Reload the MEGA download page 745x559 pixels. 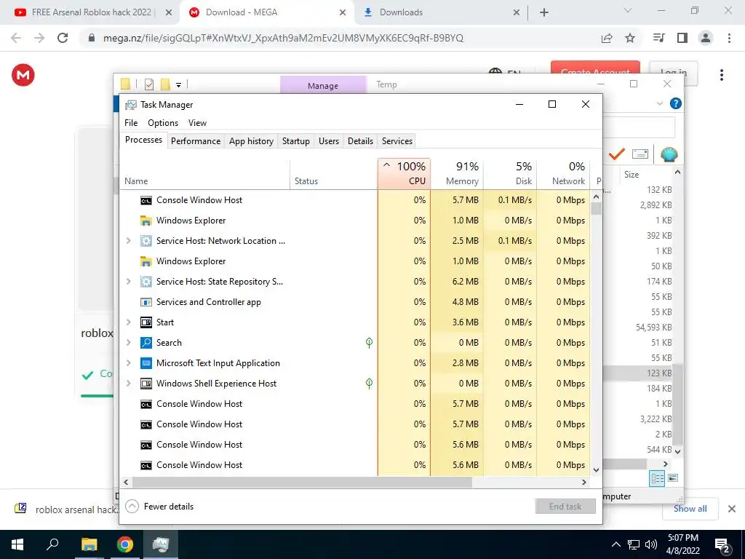tap(63, 38)
